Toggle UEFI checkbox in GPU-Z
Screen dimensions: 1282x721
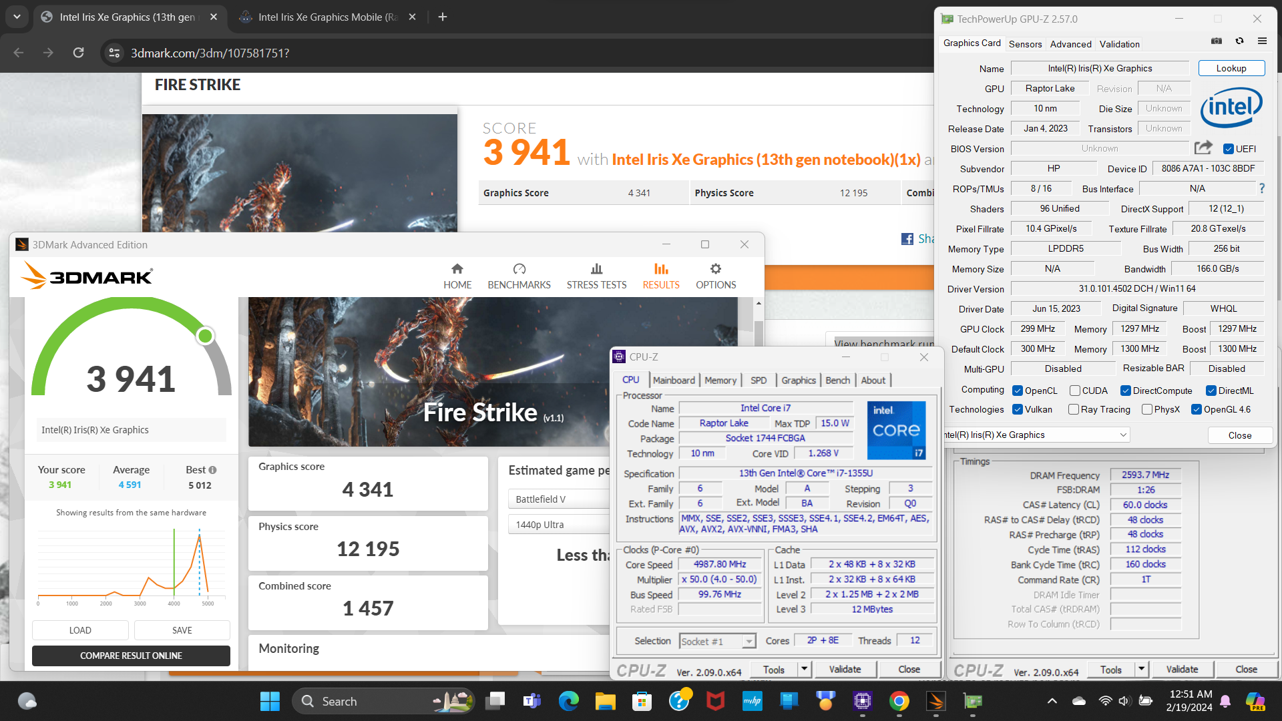coord(1229,149)
